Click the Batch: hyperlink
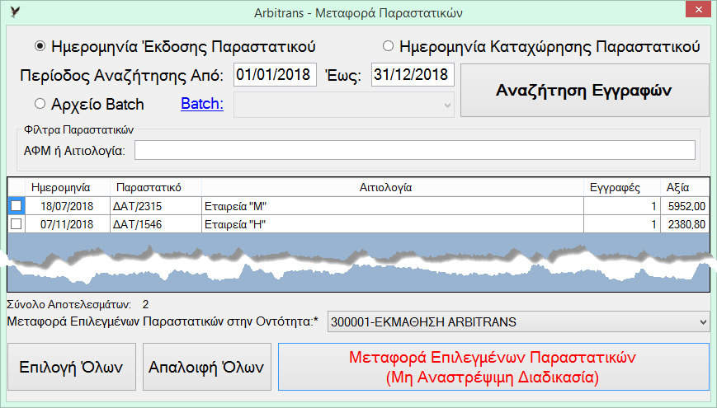This screenshot has height=408, width=717. pyautogui.click(x=202, y=104)
